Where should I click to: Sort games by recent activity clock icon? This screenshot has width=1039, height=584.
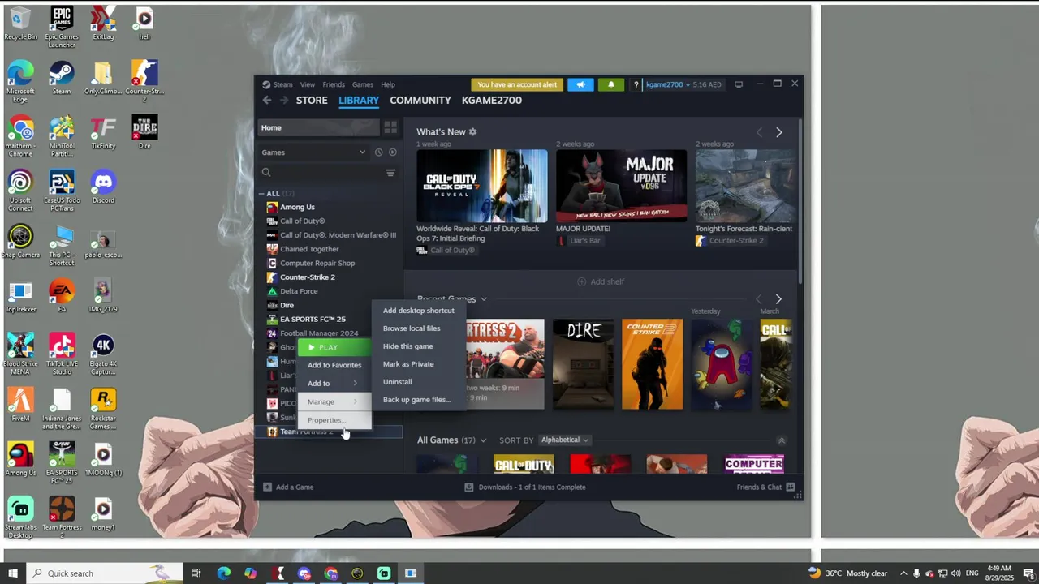(x=378, y=152)
